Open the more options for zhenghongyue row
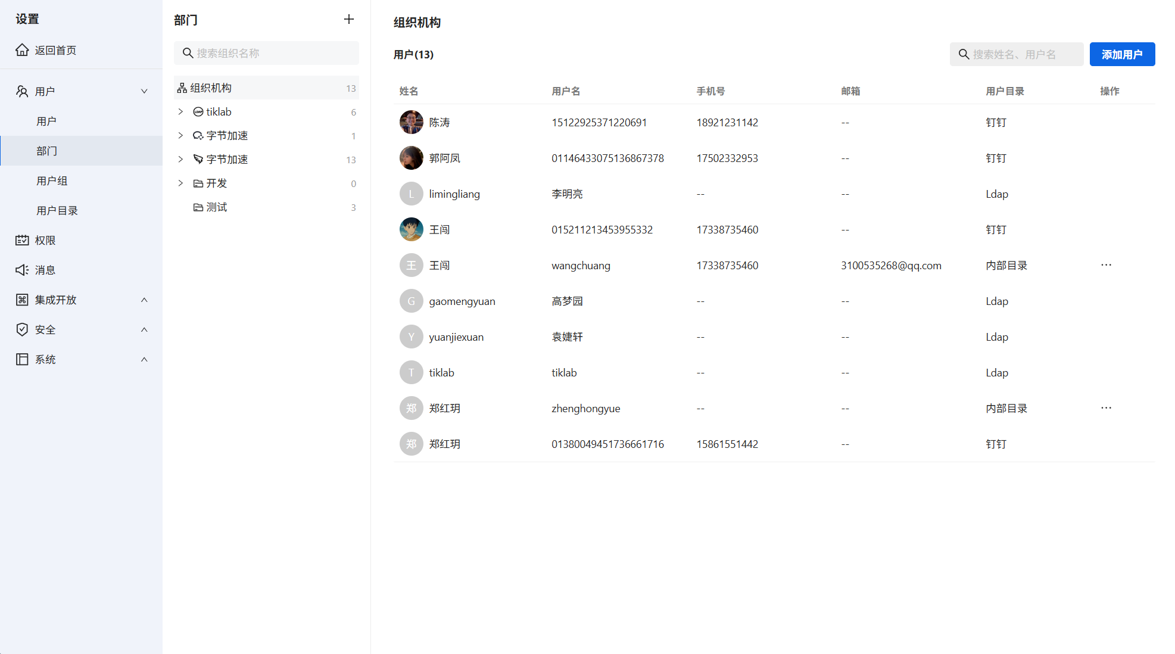Screen dimensions: 1175x654 point(1106,408)
